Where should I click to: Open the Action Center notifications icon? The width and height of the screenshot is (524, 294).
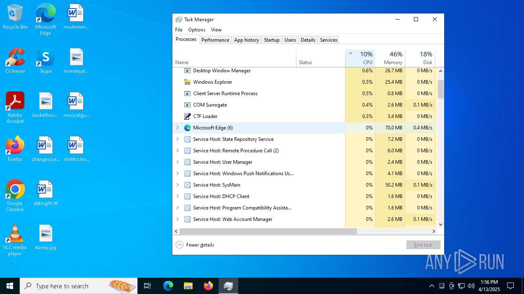(x=510, y=286)
